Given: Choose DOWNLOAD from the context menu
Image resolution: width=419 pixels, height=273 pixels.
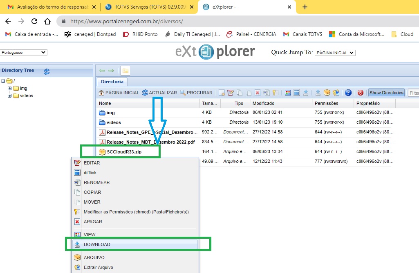Looking at the screenshot, I should (97, 244).
